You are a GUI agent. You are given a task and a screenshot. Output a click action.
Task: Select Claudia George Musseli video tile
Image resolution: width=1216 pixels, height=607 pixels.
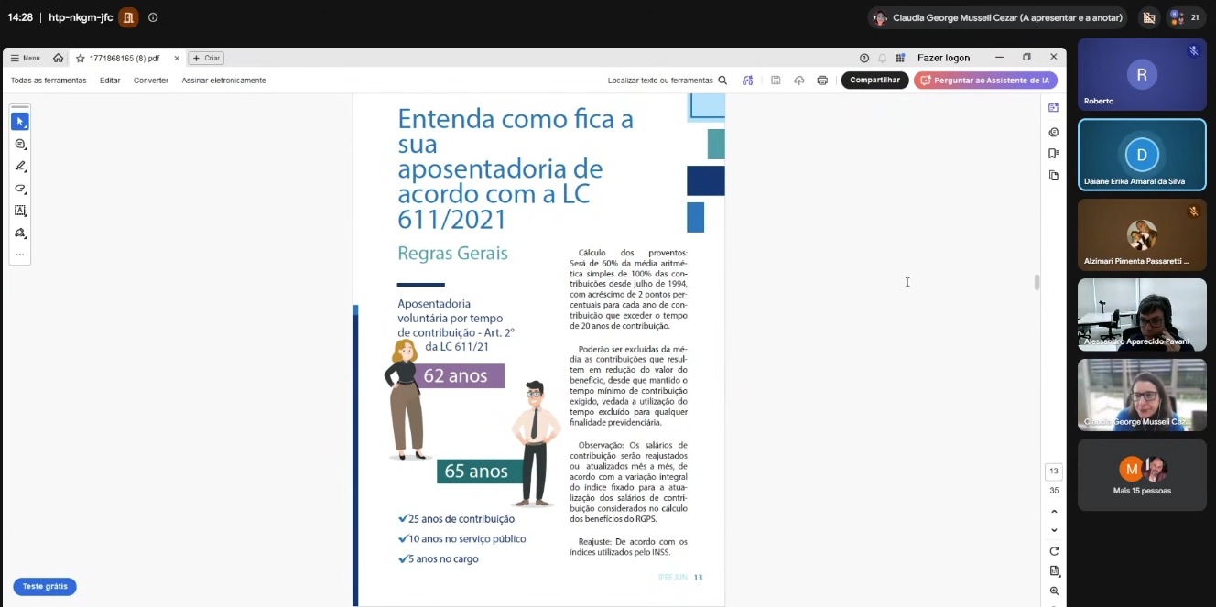pos(1142,395)
